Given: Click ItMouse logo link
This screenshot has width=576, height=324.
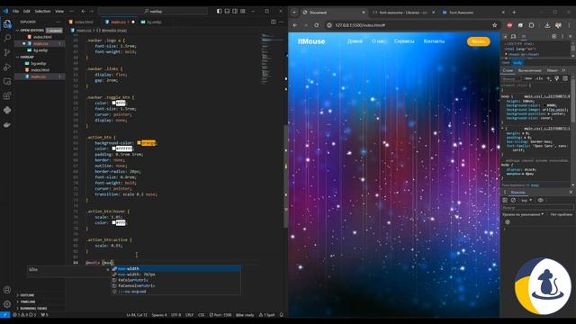Looking at the screenshot, I should click(311, 41).
